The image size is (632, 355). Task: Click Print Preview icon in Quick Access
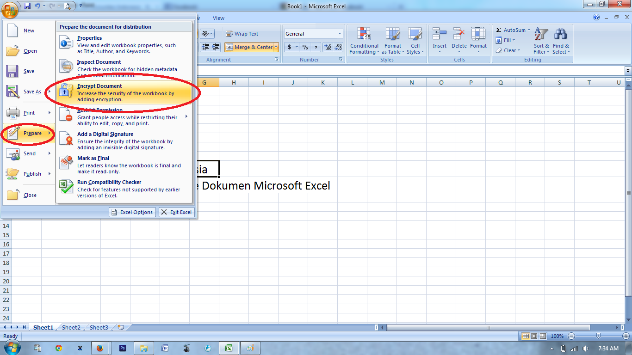coord(67,6)
